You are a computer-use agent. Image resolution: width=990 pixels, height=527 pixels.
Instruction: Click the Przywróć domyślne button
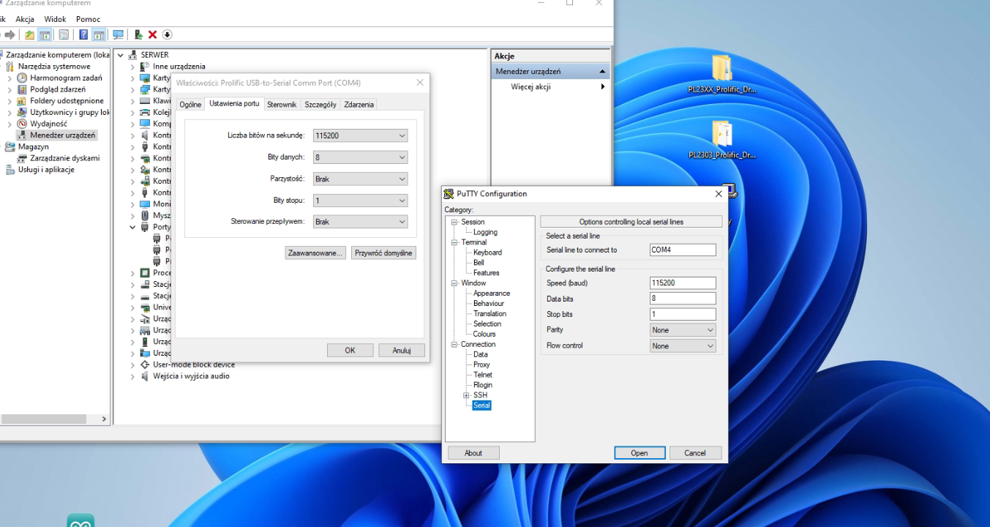coord(383,253)
